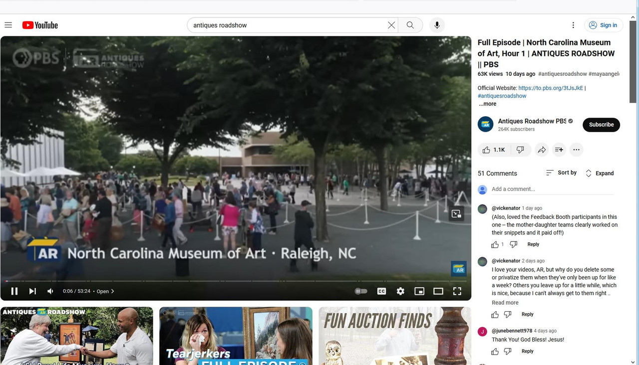Subscribe to Antiques Roadshow PBS
Image resolution: width=639 pixels, height=365 pixels.
pyautogui.click(x=601, y=125)
